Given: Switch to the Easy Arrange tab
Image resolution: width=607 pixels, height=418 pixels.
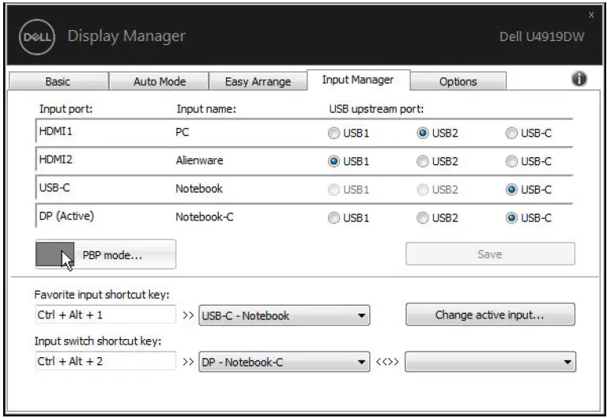Looking at the screenshot, I should click(x=258, y=81).
